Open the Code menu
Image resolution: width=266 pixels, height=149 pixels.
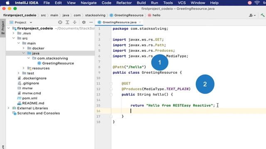coord(106,3)
